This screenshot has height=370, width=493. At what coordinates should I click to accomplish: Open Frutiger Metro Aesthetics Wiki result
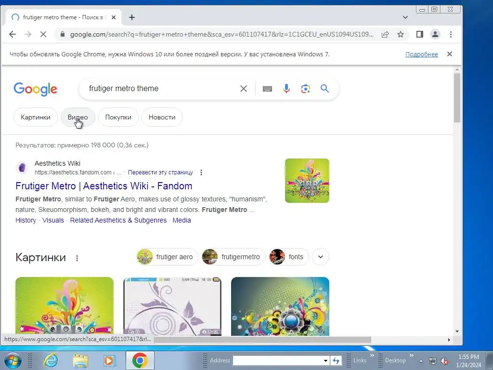pos(104,186)
